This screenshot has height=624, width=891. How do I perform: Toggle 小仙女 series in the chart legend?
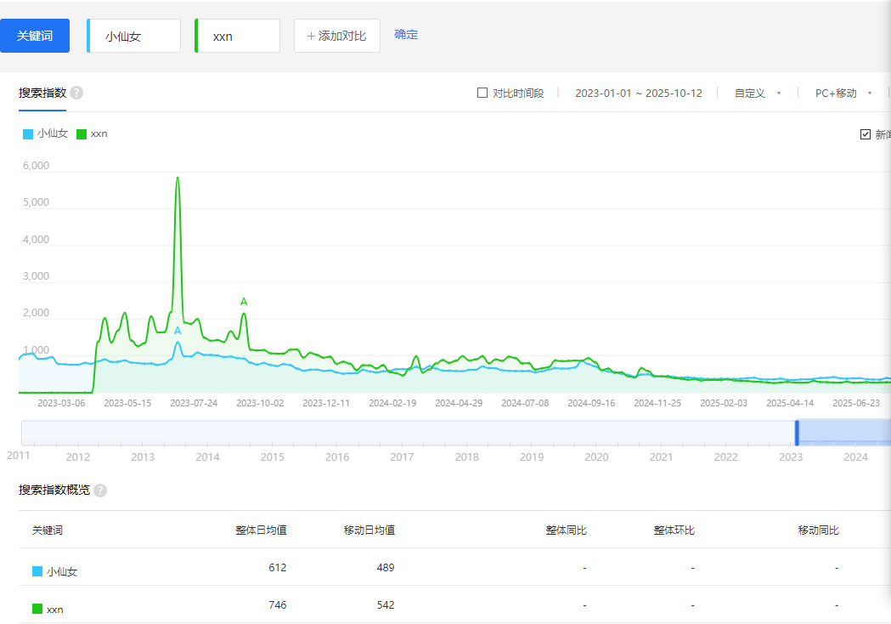point(46,133)
